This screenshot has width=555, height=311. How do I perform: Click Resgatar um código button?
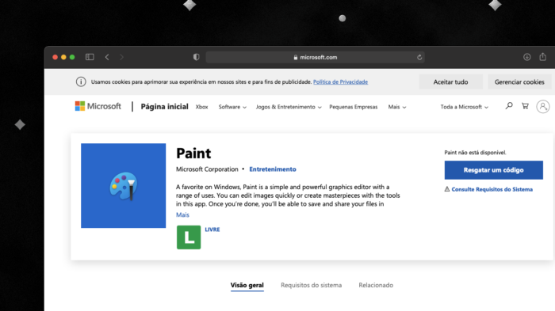pos(493,170)
